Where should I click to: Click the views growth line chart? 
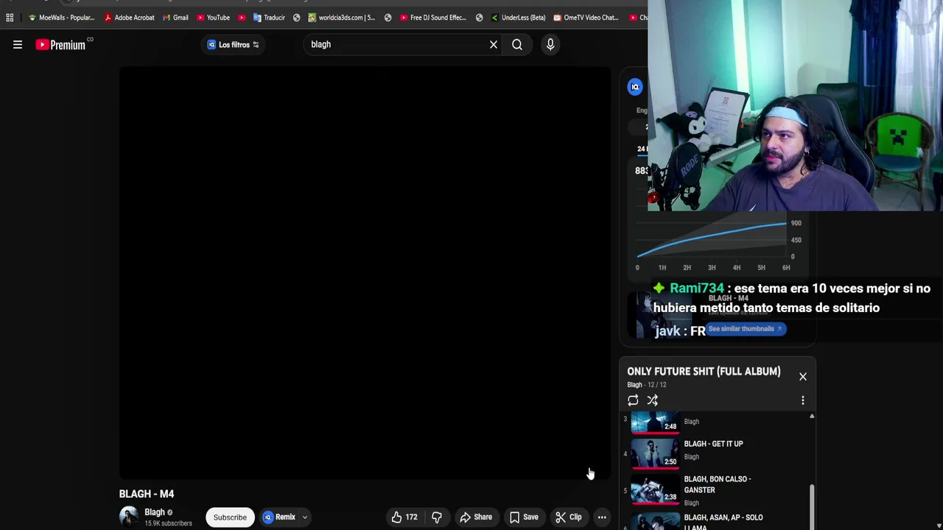coord(712,240)
